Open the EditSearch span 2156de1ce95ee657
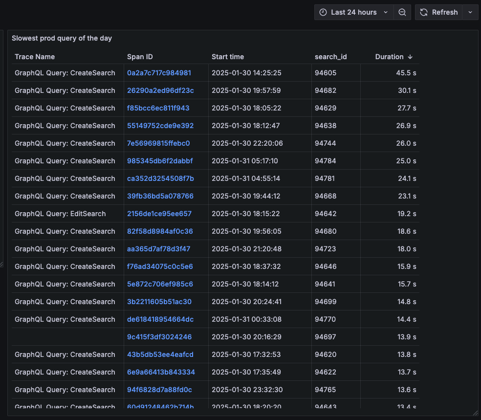Viewport: 481px width, 420px height. coord(159,214)
